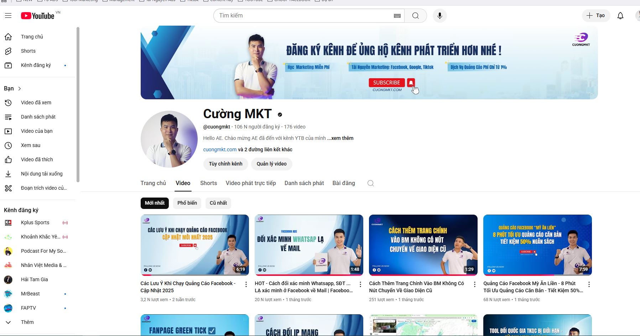Viewport: 640px width, 336px height.
Task: Switch to Bài đăng channel tab
Action: (x=344, y=183)
